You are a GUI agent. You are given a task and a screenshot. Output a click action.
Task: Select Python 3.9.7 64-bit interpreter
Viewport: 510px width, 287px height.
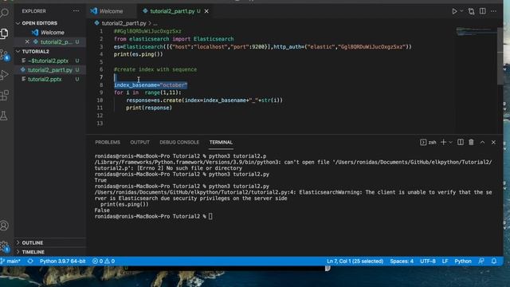coord(62,261)
